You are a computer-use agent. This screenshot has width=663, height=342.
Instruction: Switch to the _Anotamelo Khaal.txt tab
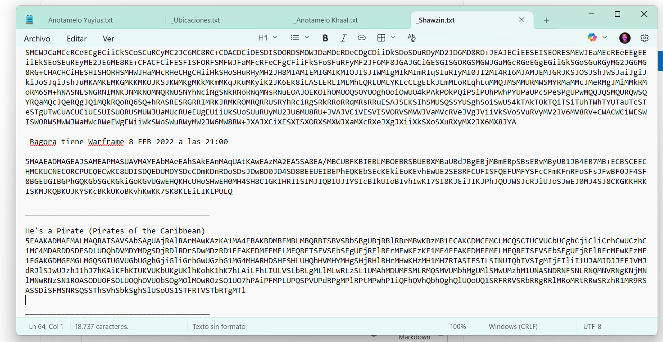(x=326, y=20)
